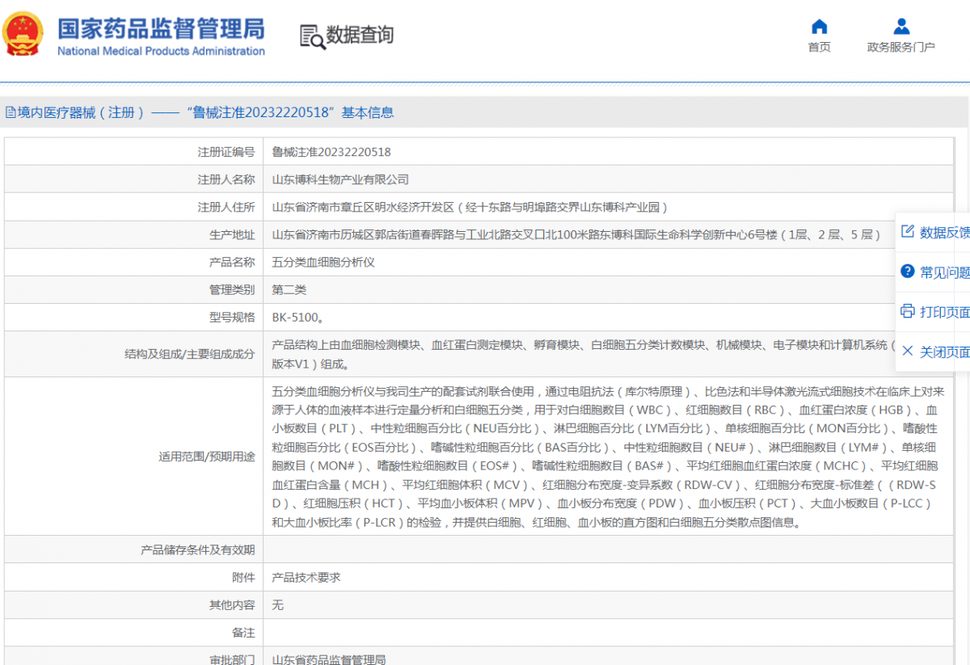Select approval department 山东省药品监督管理局
The width and height of the screenshot is (970, 665).
click(x=329, y=660)
